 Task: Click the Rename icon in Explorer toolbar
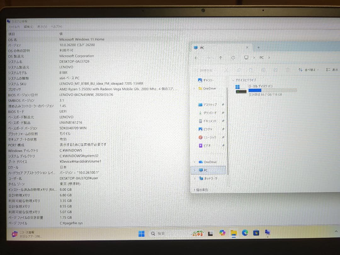(264, 70)
